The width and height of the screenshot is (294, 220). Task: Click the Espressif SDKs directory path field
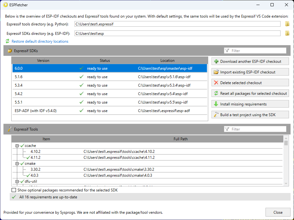(178, 34)
